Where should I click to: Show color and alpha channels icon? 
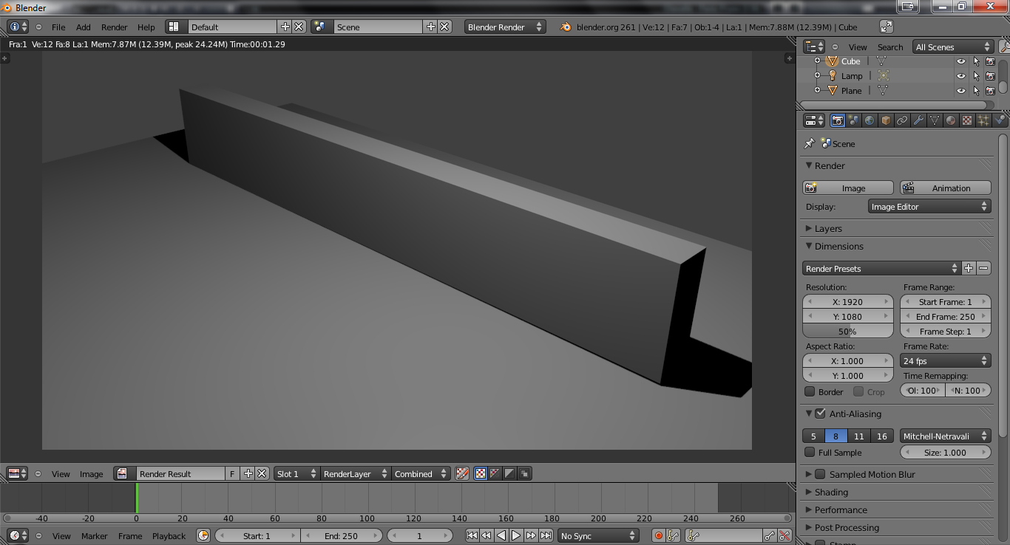click(x=481, y=473)
